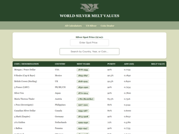Click the Philippines country cell
The height and width of the screenshot is (134, 179).
[x=60, y=105]
